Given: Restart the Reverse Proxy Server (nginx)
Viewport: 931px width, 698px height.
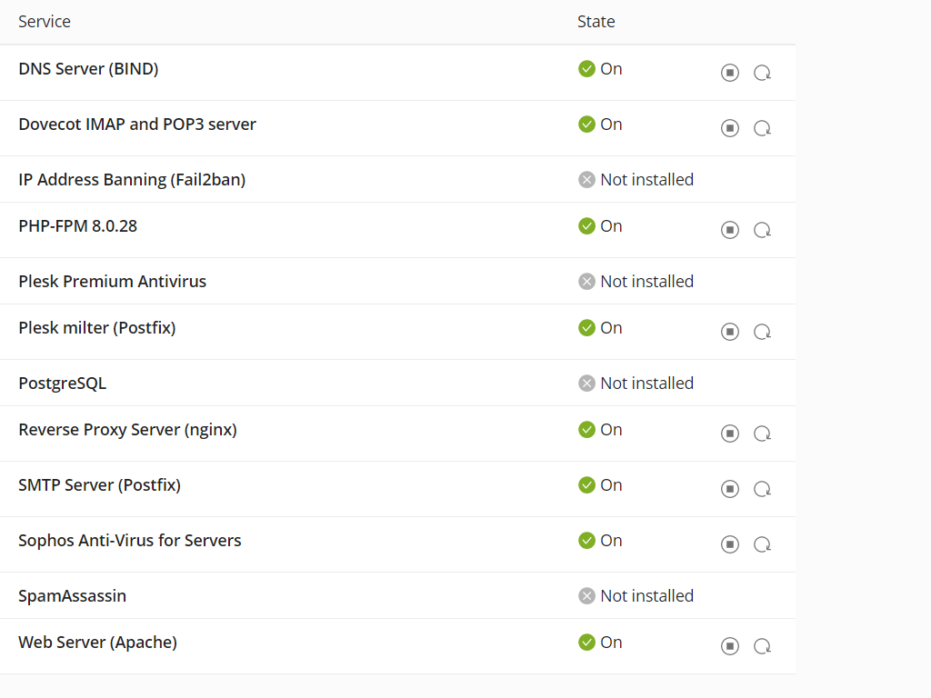Looking at the screenshot, I should 762,434.
